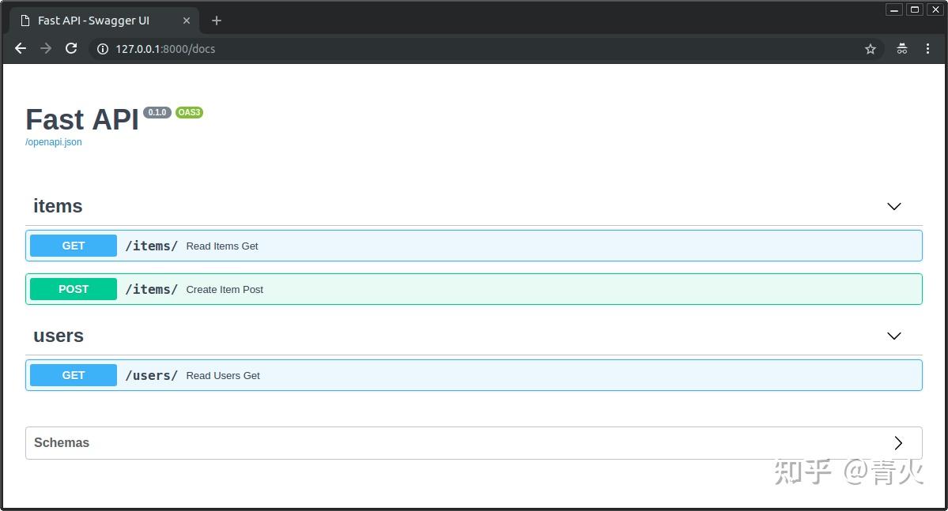
Task: Close the Fast API - Swagger UI tab
Action: coord(187,21)
